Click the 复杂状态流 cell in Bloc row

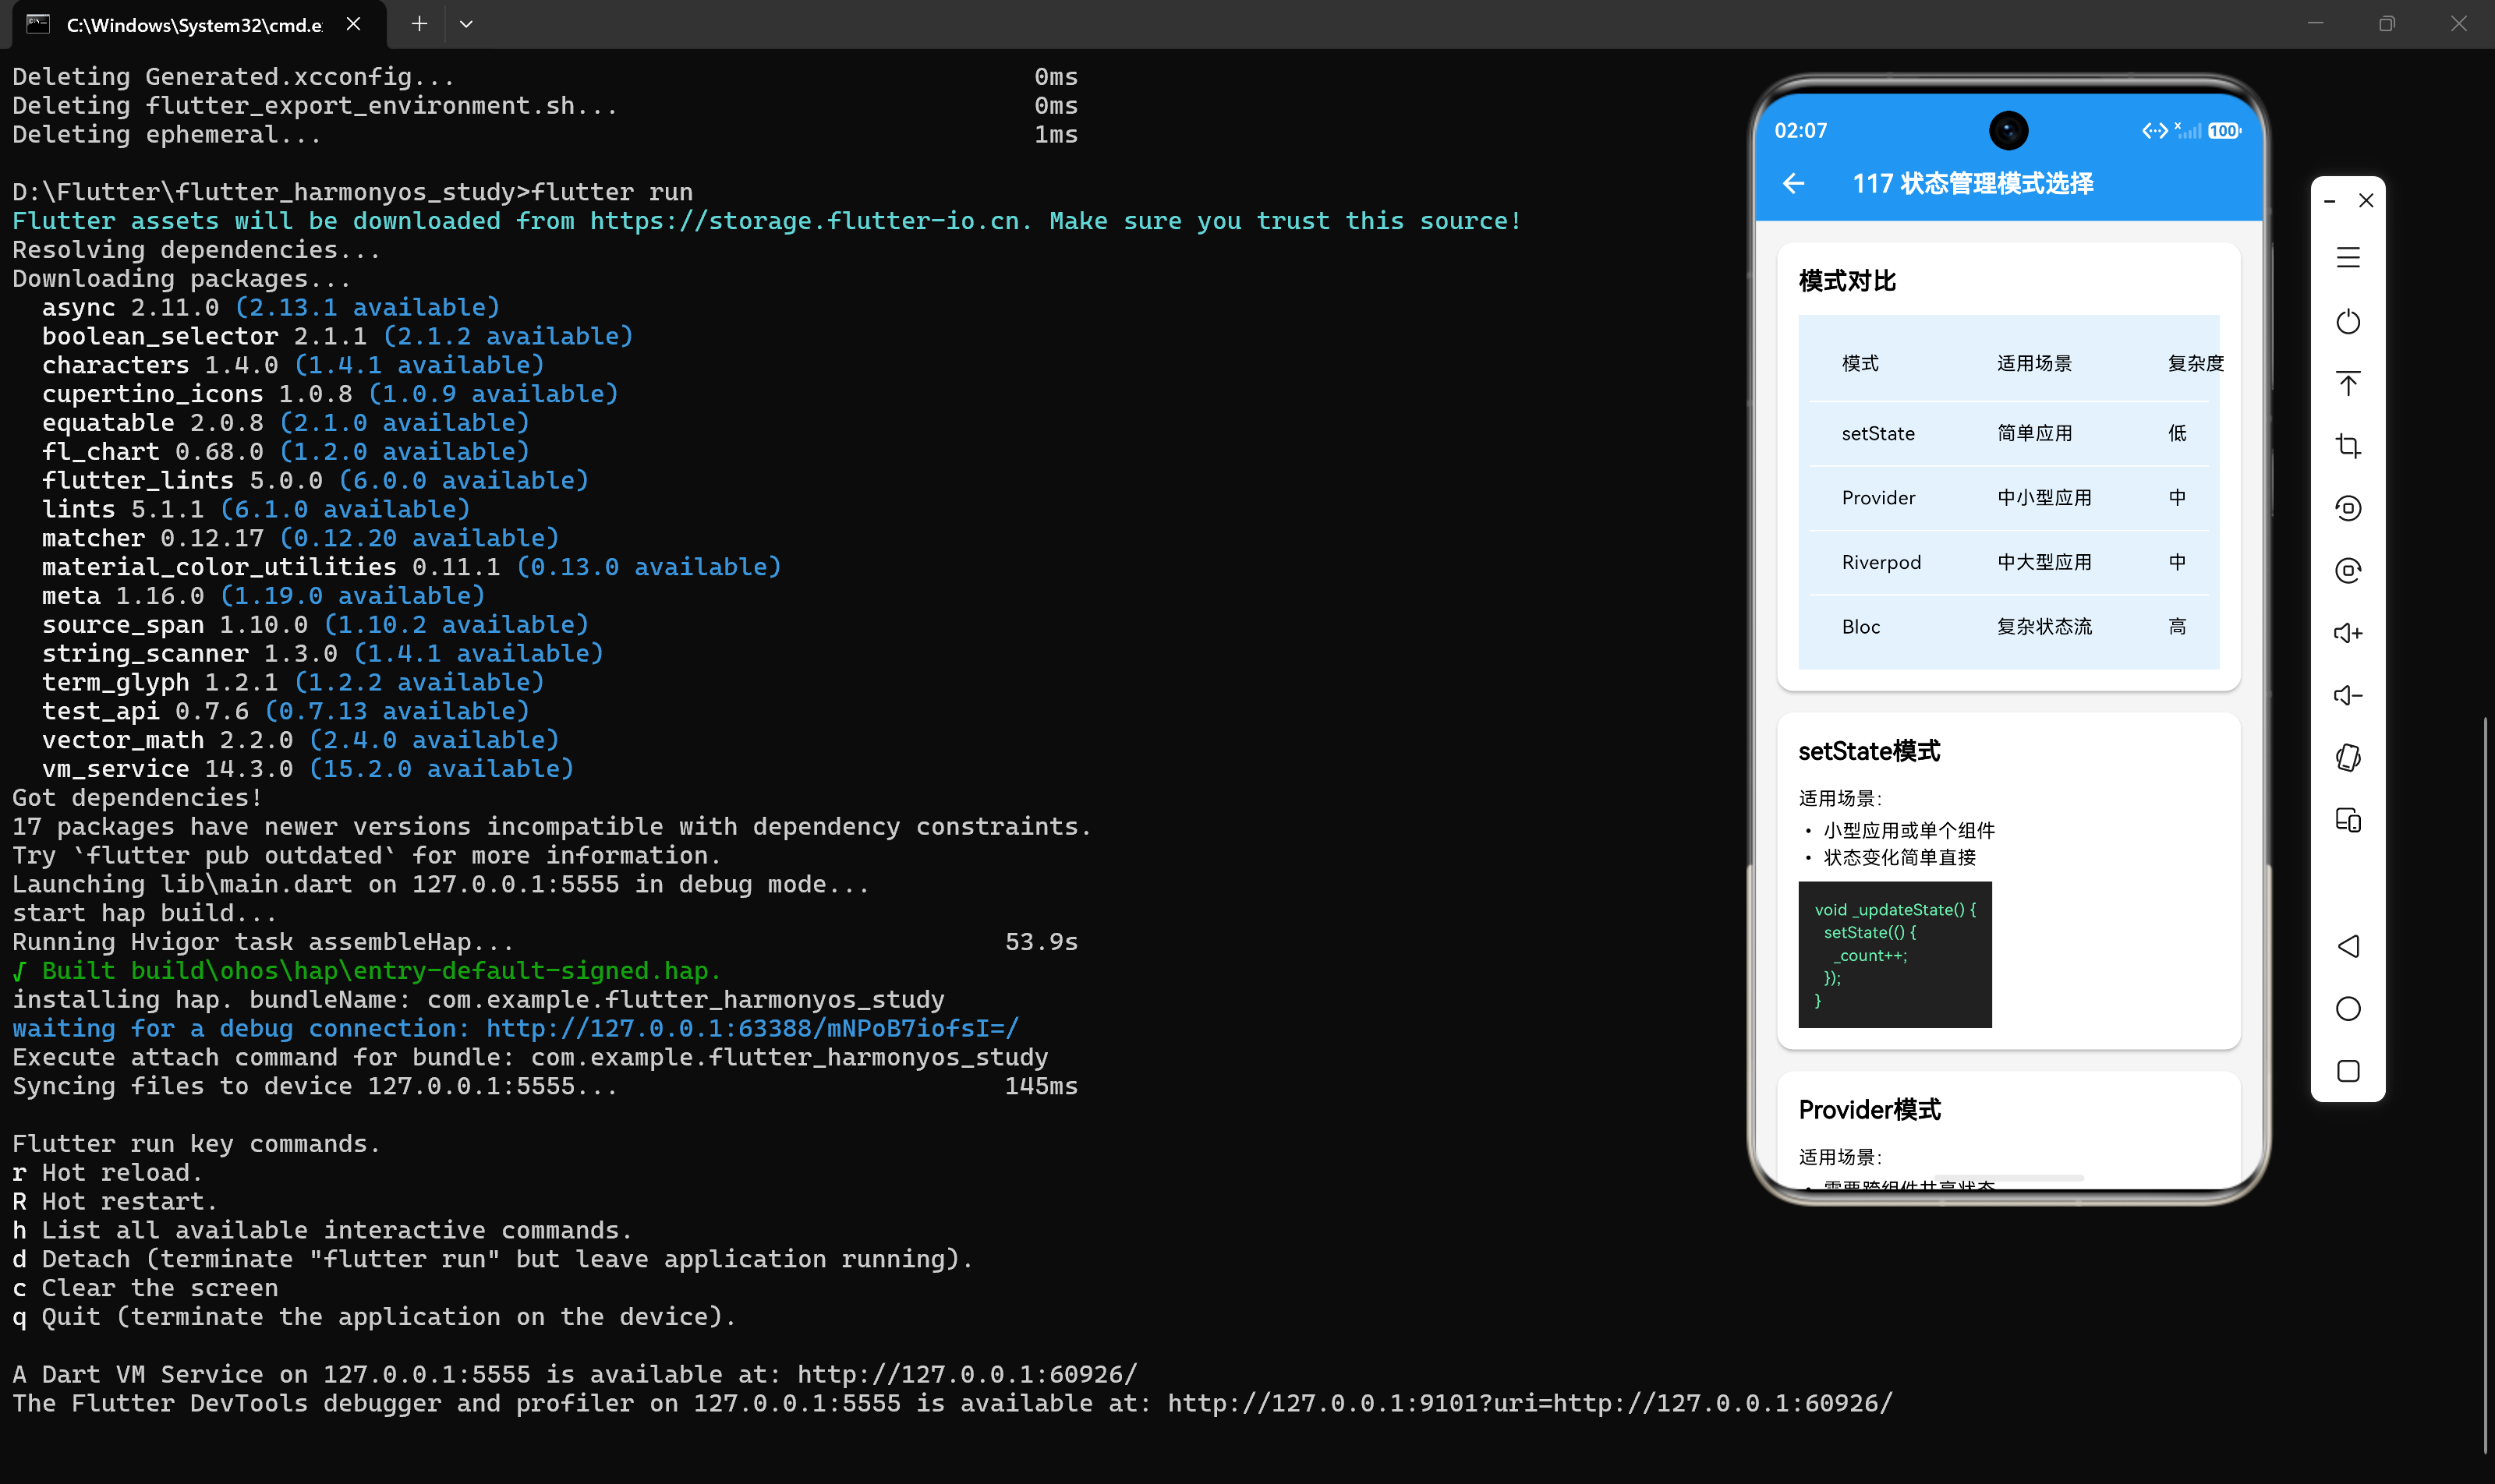pyautogui.click(x=2044, y=627)
